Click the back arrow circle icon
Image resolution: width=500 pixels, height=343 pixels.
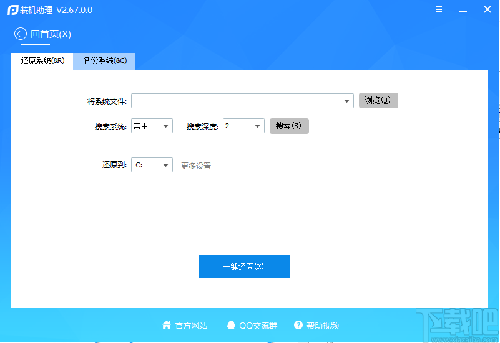21,34
